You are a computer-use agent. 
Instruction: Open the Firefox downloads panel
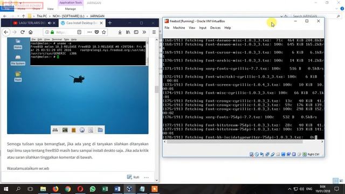(x=120, y=32)
